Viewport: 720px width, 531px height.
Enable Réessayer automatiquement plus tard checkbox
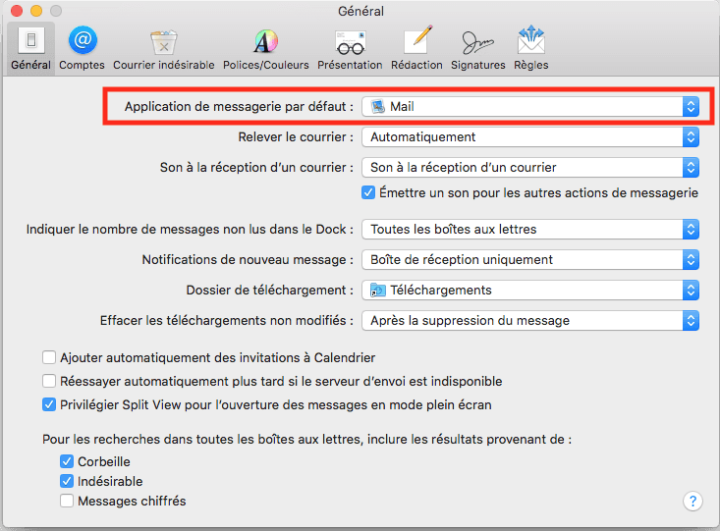tap(49, 381)
